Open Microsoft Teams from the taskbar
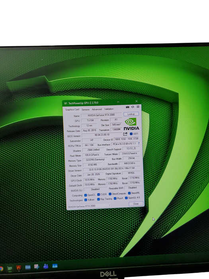This screenshot has width=209, height=279. coord(46,266)
